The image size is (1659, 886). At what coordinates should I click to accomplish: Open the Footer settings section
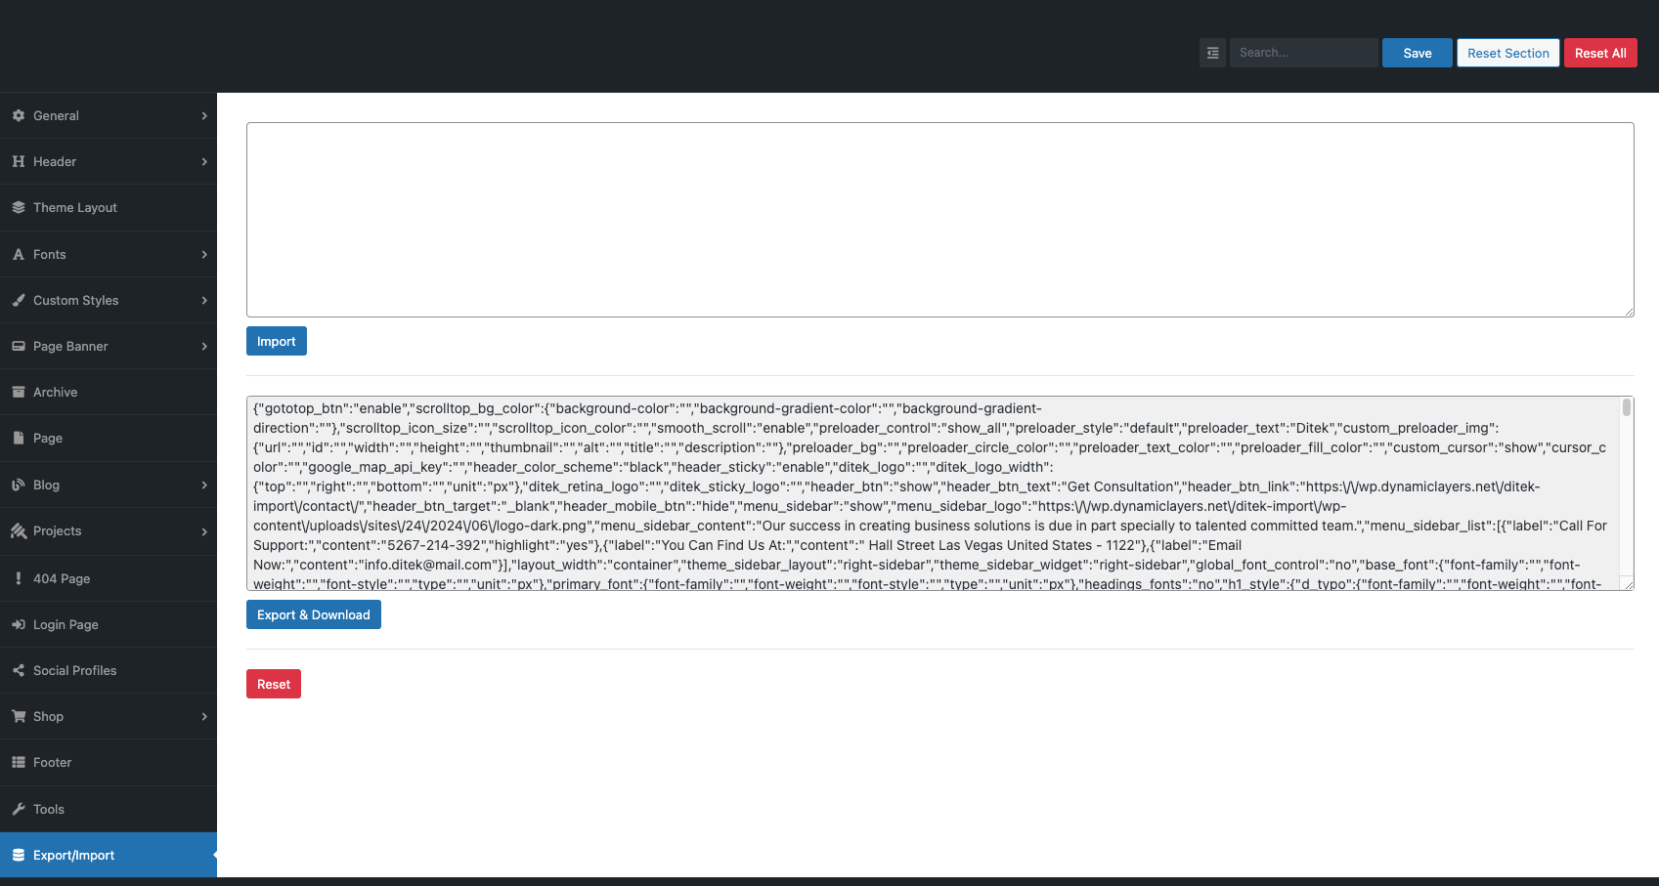click(109, 762)
